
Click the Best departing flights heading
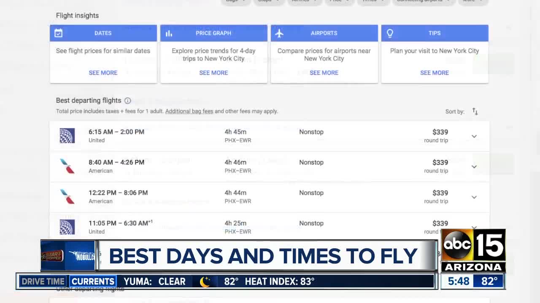(x=89, y=101)
